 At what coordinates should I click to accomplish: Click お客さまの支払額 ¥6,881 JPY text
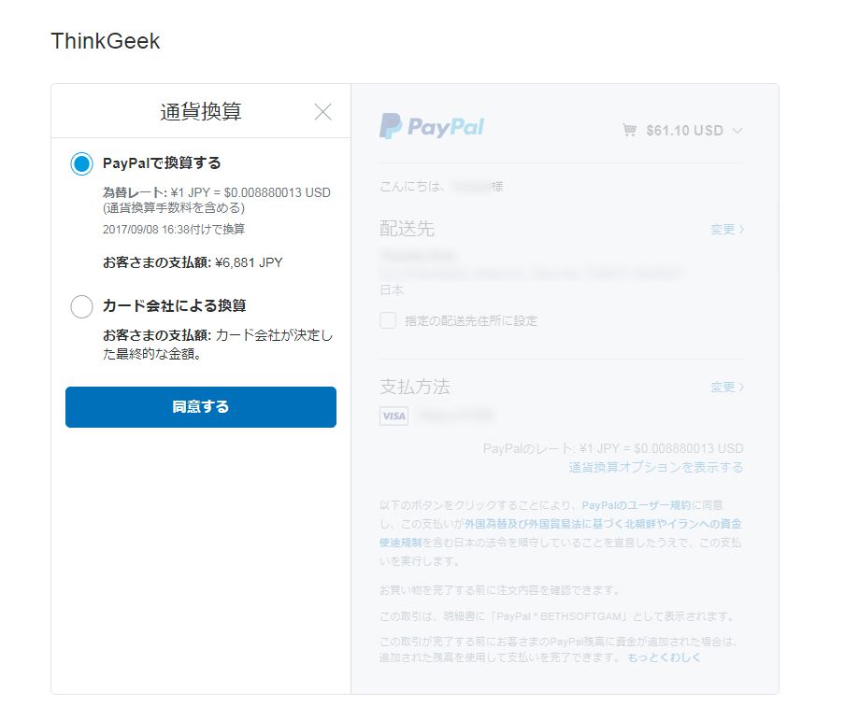pyautogui.click(x=193, y=262)
